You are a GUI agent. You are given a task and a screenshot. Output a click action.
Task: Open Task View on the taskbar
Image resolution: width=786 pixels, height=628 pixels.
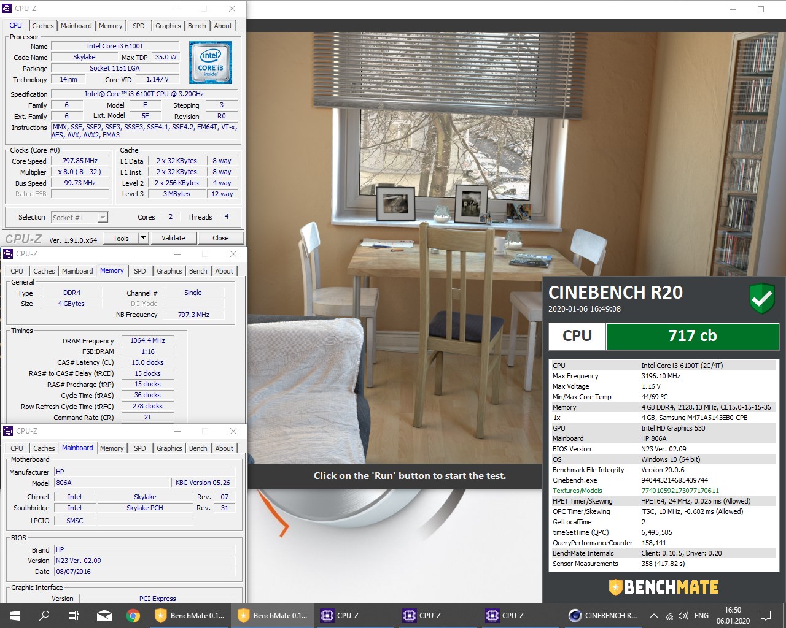pos(74,616)
